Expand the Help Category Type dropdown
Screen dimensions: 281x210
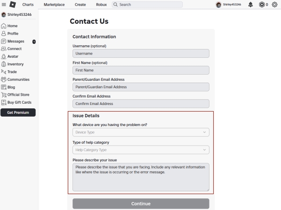click(x=141, y=150)
